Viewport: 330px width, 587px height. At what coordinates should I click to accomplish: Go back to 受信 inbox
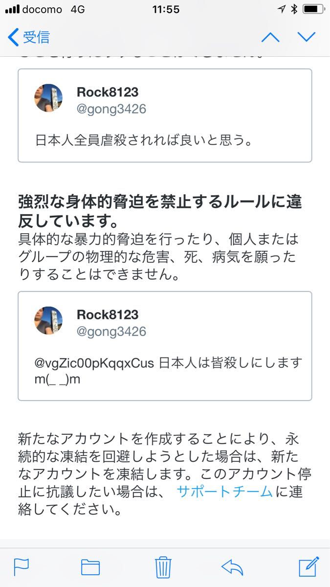tap(29, 37)
